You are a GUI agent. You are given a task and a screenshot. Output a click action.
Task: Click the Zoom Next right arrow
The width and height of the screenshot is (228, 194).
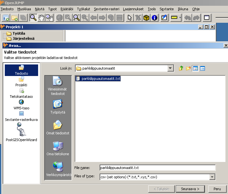[102, 18]
